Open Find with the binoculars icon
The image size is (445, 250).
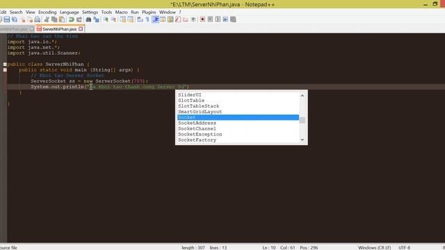[x=88, y=19]
